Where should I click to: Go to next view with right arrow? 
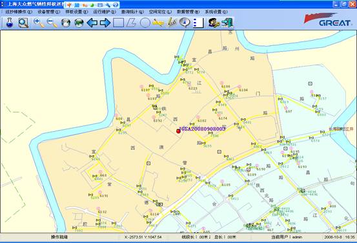(105, 23)
